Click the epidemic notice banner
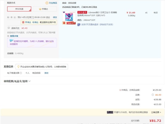165x124 pixels. [x=32, y=43]
